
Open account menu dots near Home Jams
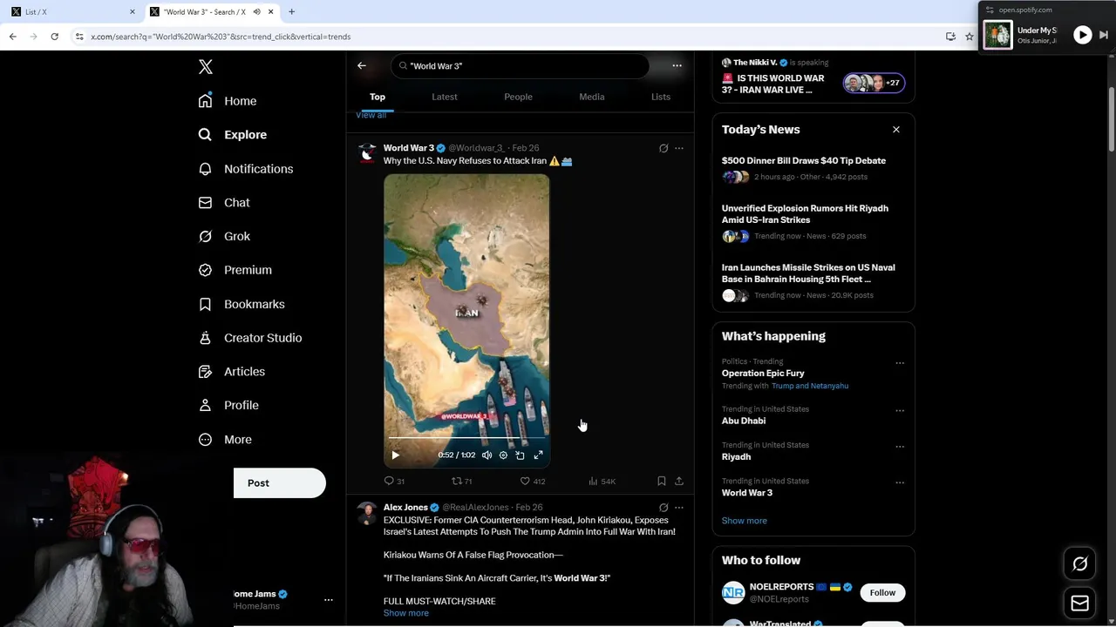coord(329,600)
